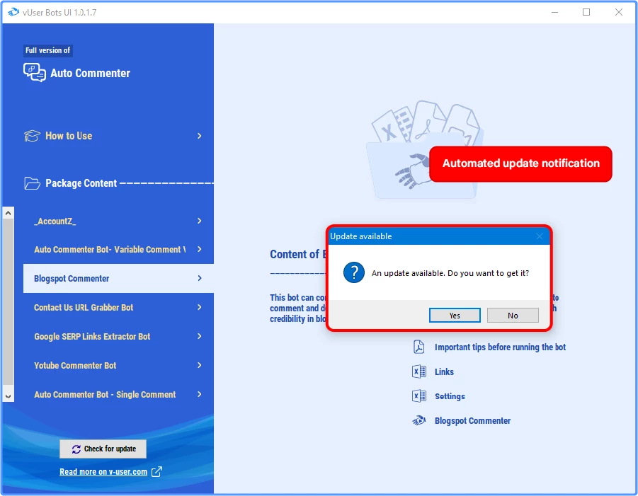Screen dimensions: 638x496
Task: Minimize the vUser Bots UI window
Action: click(554, 12)
